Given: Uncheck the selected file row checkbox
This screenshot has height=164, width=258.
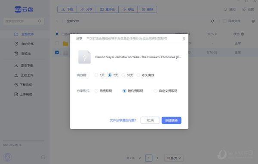Looking at the screenshot, I should pos(57,52).
